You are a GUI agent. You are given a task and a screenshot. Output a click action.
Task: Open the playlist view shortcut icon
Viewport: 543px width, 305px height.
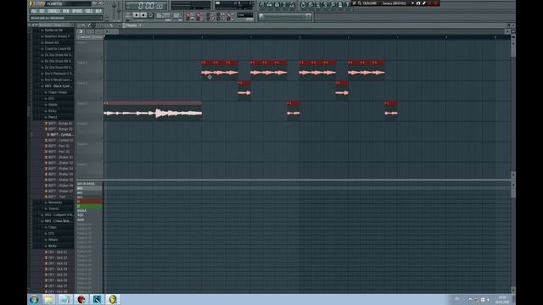[x=262, y=4]
